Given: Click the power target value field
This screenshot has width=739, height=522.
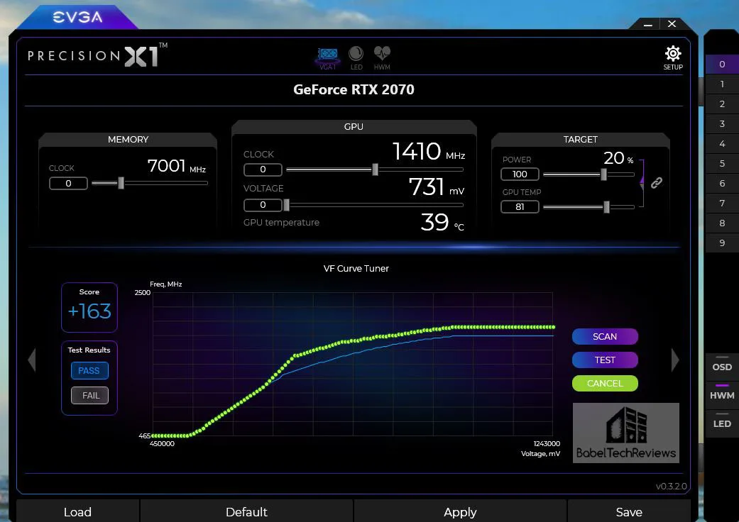Looking at the screenshot, I should tap(520, 174).
